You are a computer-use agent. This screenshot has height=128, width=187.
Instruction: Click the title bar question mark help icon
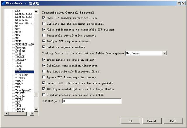[179, 3]
